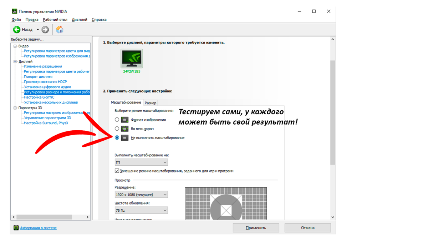428x241 pixels.
Task: Open Регулировка параметров цвета для видео
Action: coord(57,51)
